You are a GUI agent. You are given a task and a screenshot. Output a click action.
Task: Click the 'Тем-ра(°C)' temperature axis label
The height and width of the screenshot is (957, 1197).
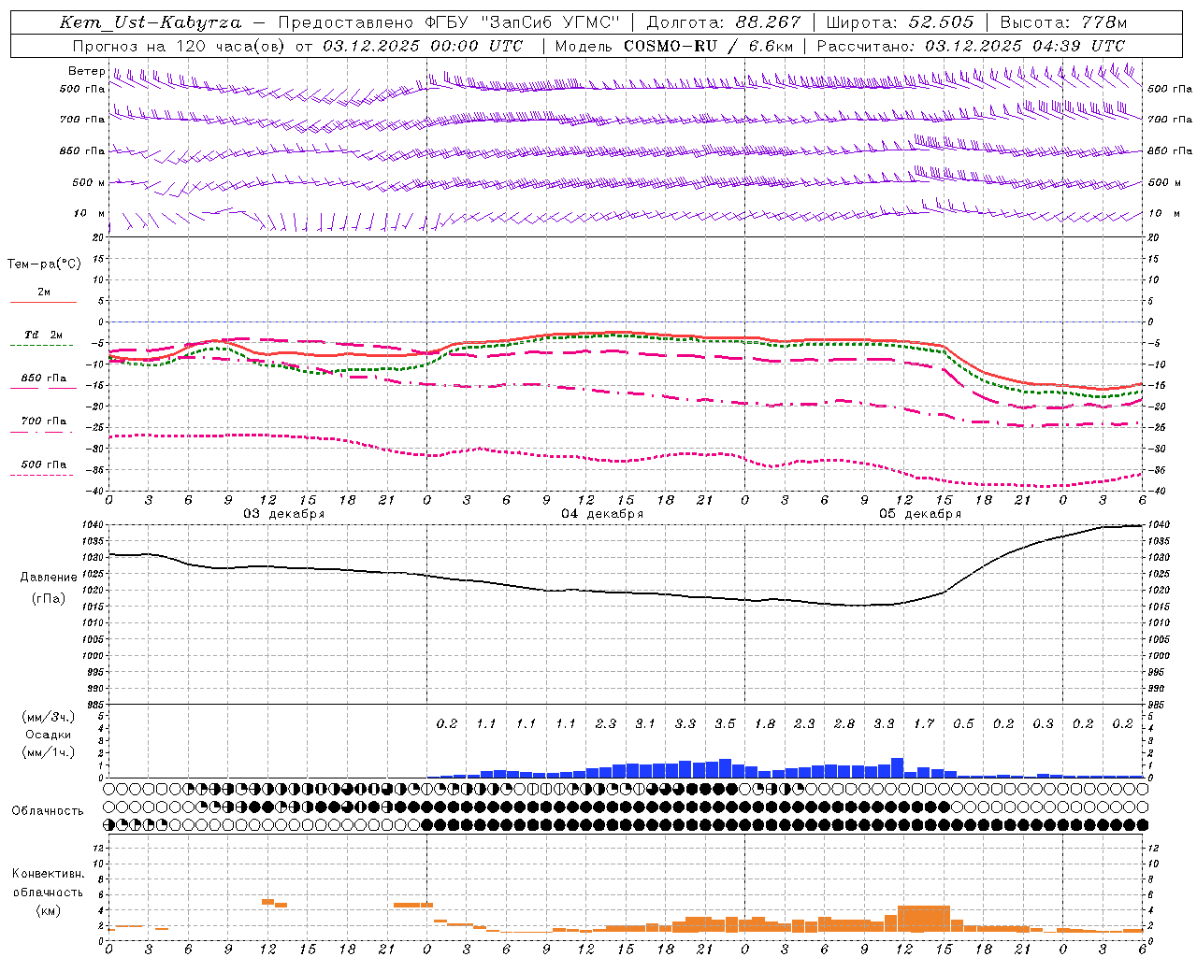[x=44, y=264]
